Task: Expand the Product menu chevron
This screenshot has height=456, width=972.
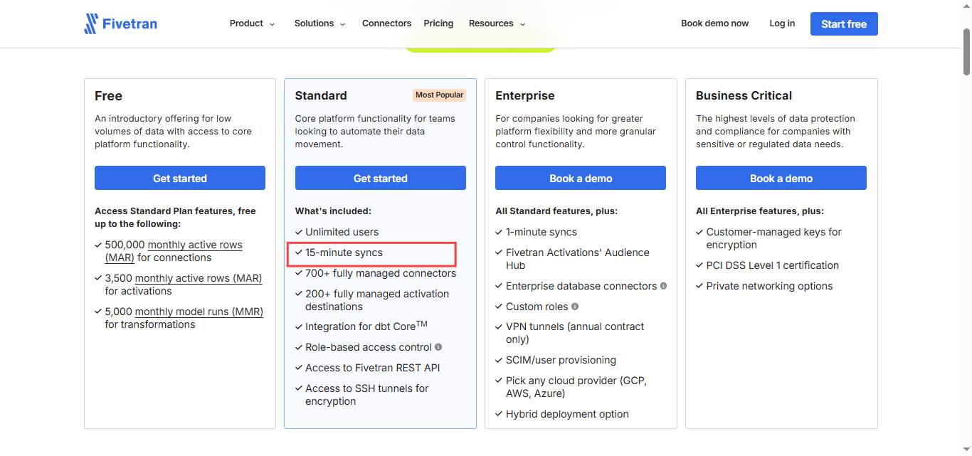Action: tap(272, 24)
